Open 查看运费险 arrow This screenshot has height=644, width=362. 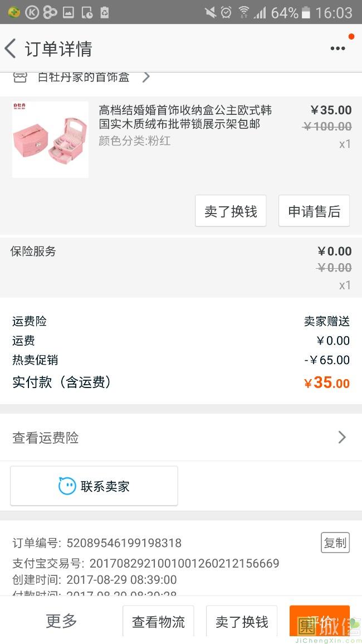coord(342,438)
